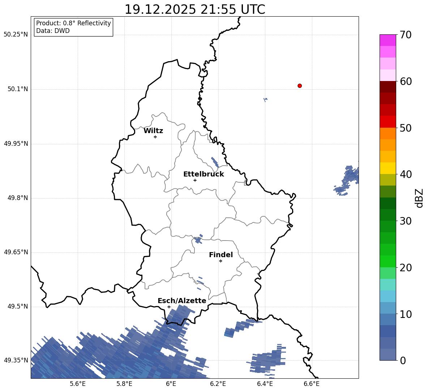
Task: Select the Esch/Alzette label
Action: pyautogui.click(x=182, y=301)
